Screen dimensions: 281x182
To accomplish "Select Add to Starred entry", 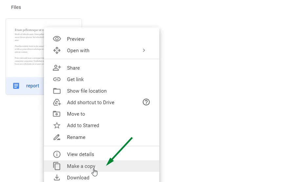I will 102,125.
